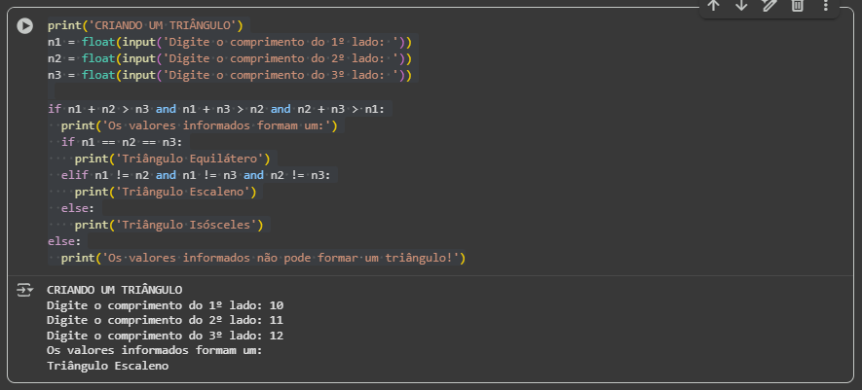Open more cell actions menu

826,6
